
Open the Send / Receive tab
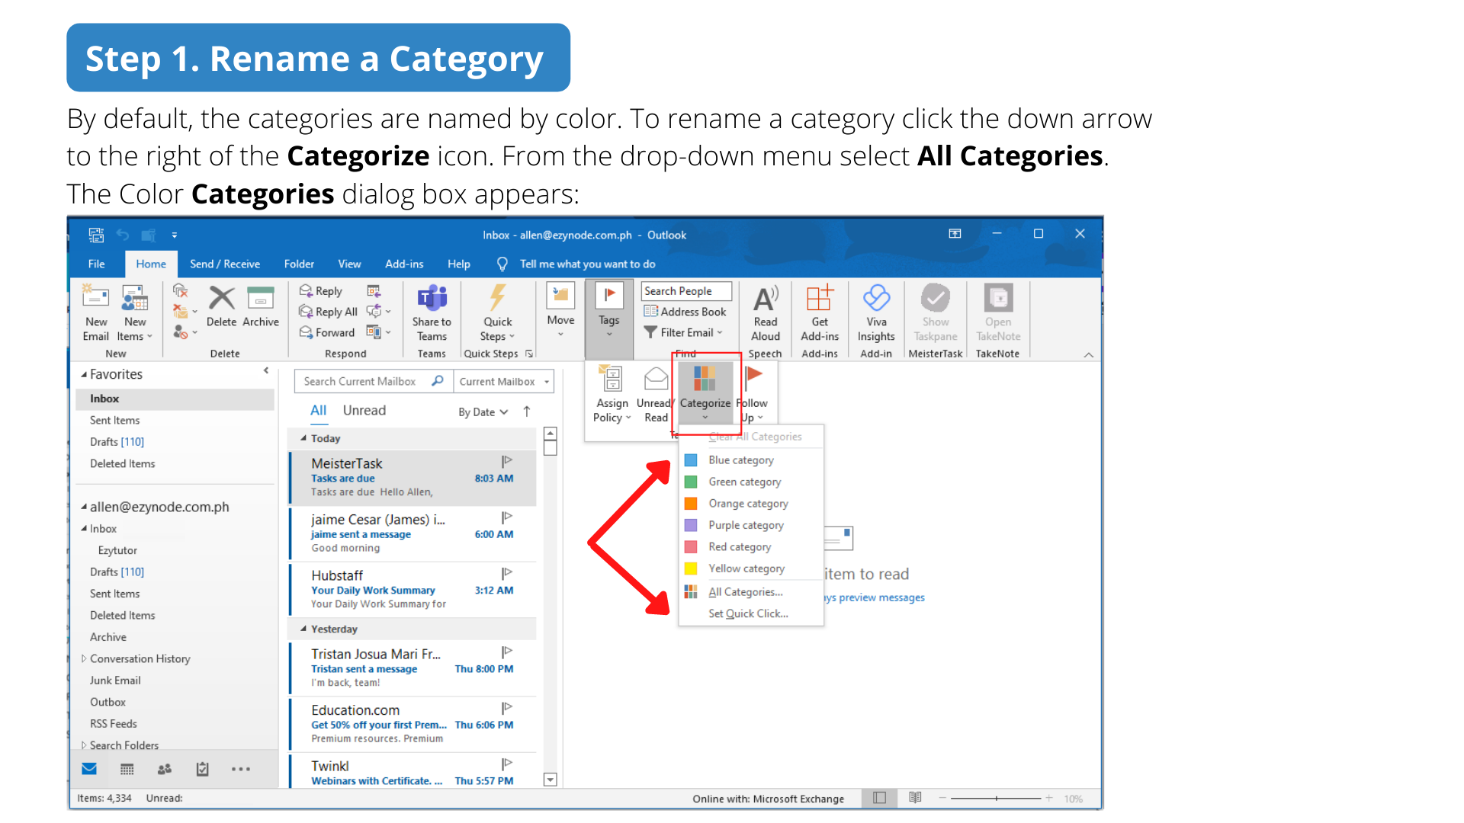[224, 264]
